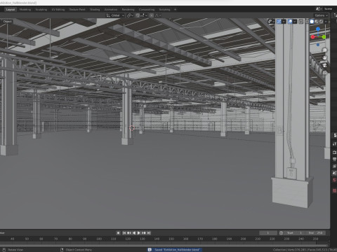Expand the viewport Options dropdown

321,15
